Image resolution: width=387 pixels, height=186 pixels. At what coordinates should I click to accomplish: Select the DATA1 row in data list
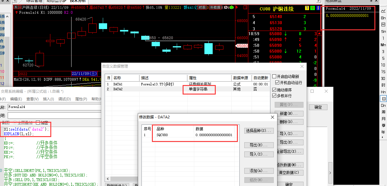tap(187, 84)
